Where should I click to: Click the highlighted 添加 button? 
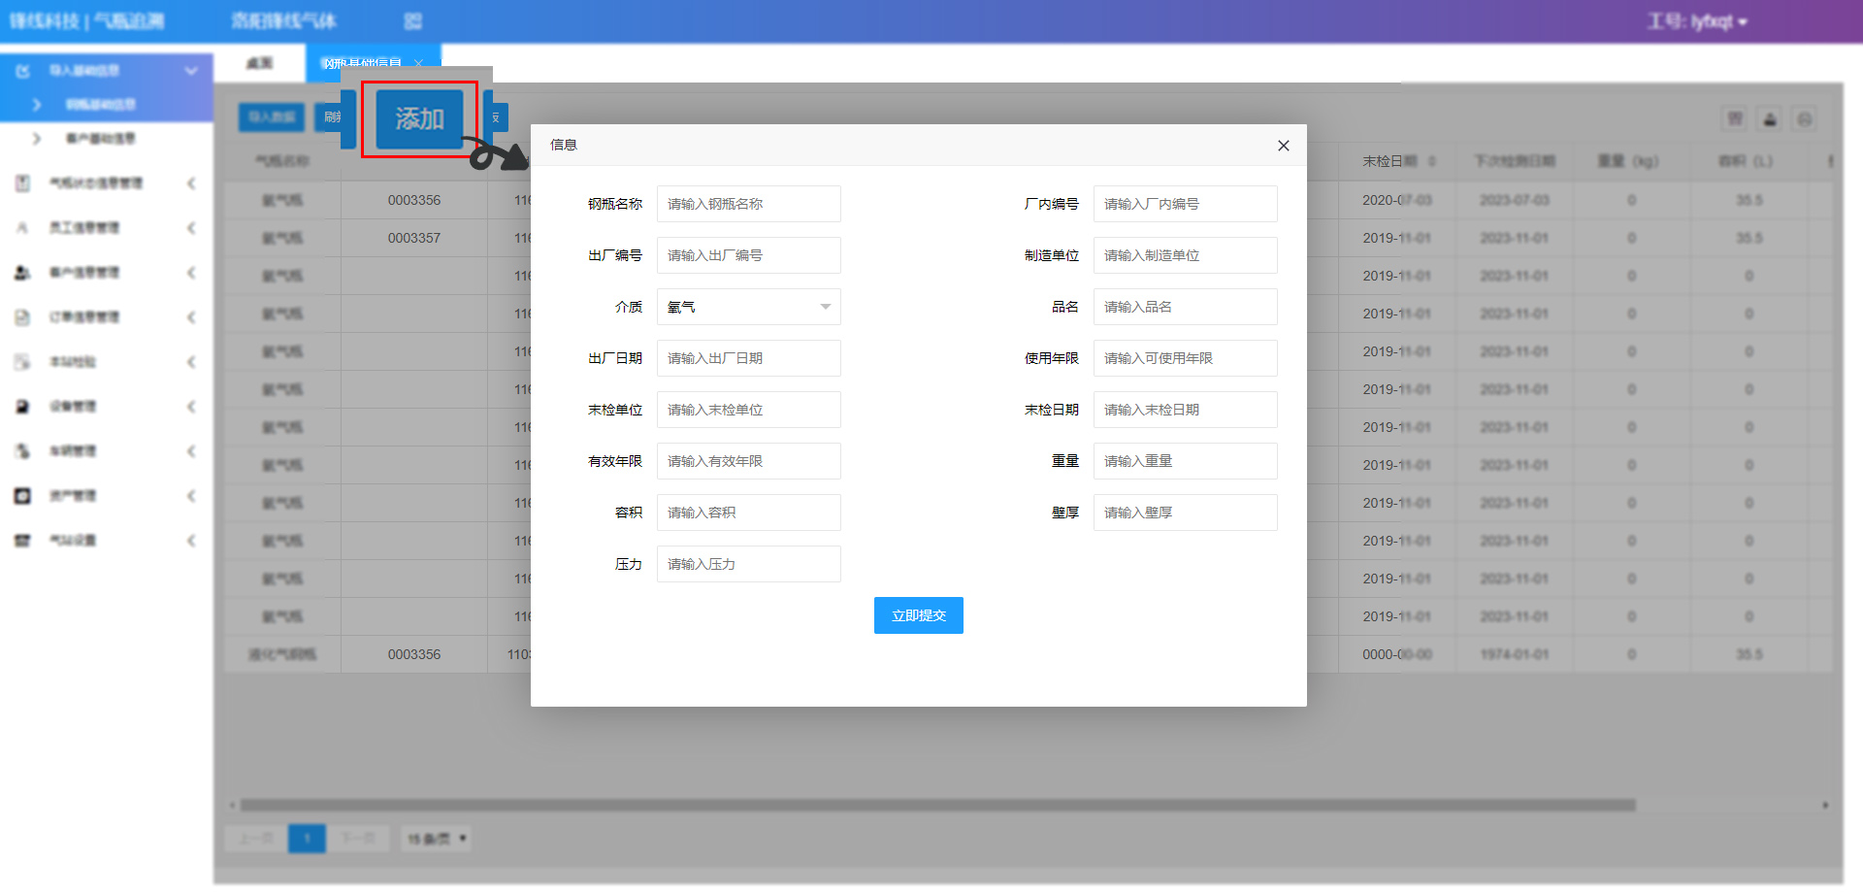[x=419, y=119]
